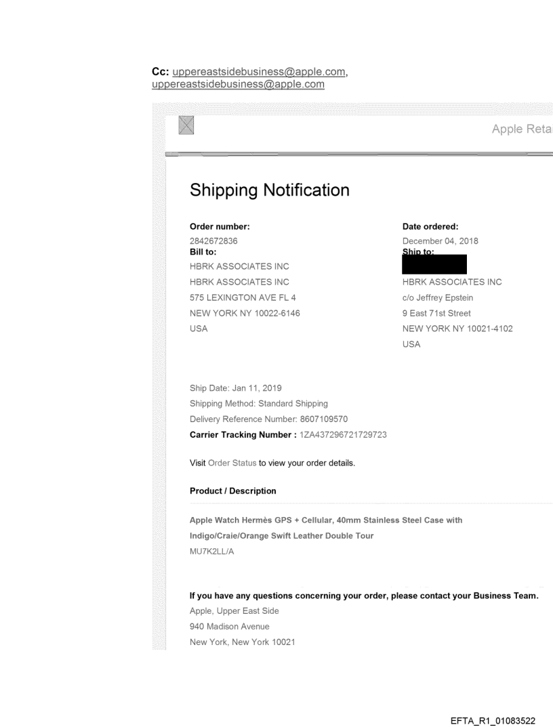Click the Shipping Notification heading
This screenshot has height=727, width=553.
pyautogui.click(x=270, y=190)
